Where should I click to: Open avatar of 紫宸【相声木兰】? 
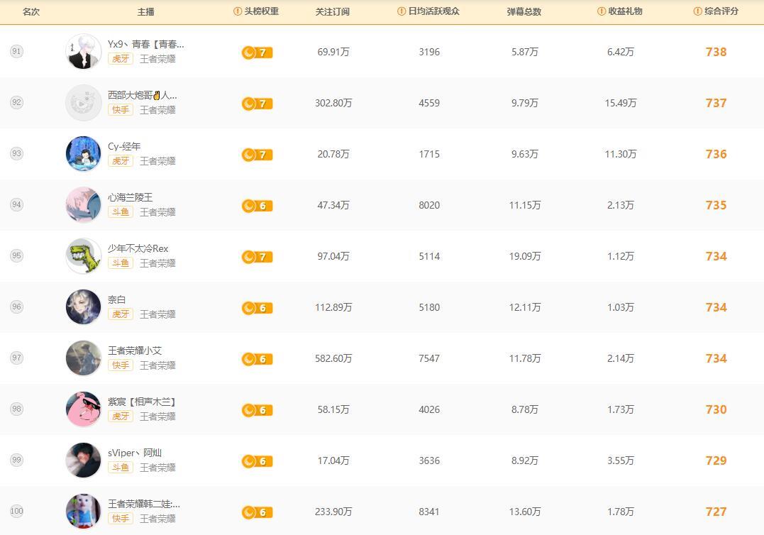pyautogui.click(x=83, y=409)
